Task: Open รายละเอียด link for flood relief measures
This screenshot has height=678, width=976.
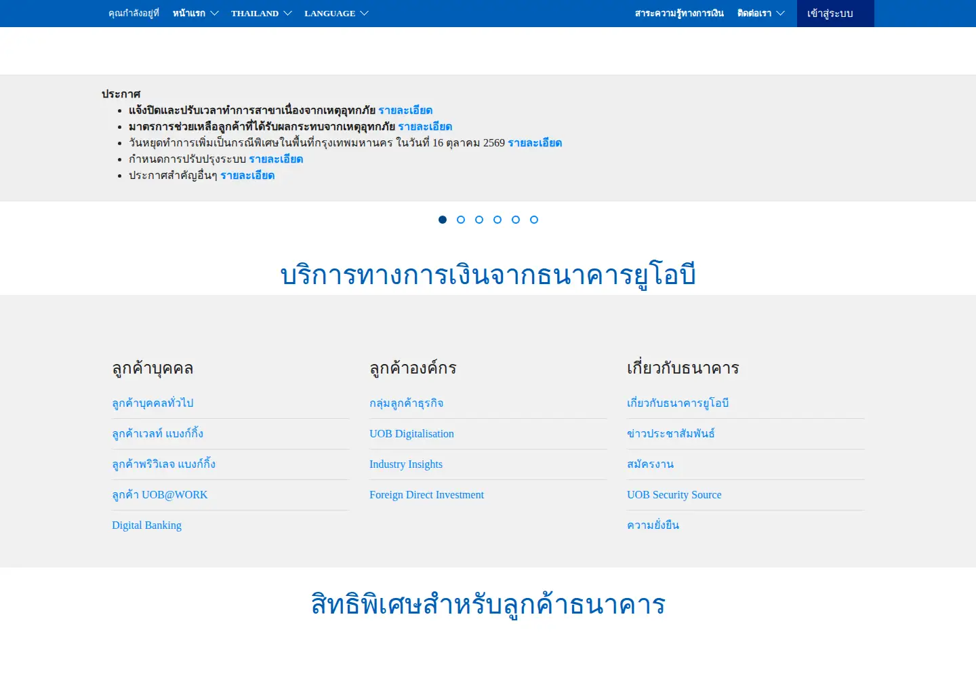Action: pos(425,127)
